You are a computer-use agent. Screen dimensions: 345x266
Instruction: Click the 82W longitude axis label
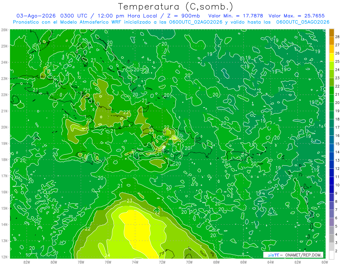[26, 262]
